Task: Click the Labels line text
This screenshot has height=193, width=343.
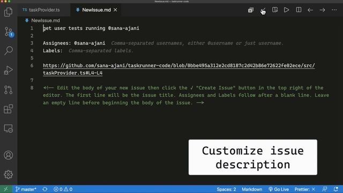Action: pos(53,50)
